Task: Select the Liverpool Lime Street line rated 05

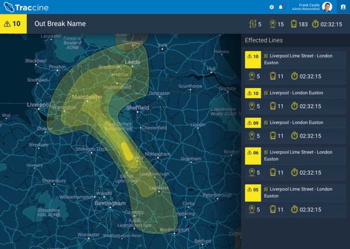Action: coord(295,201)
